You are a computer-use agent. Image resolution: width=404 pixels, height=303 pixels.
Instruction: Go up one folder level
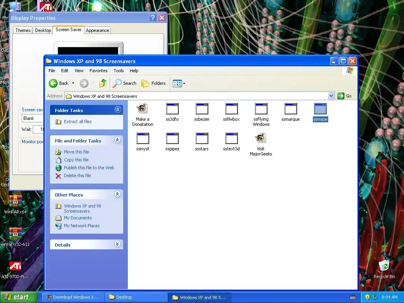pos(103,83)
